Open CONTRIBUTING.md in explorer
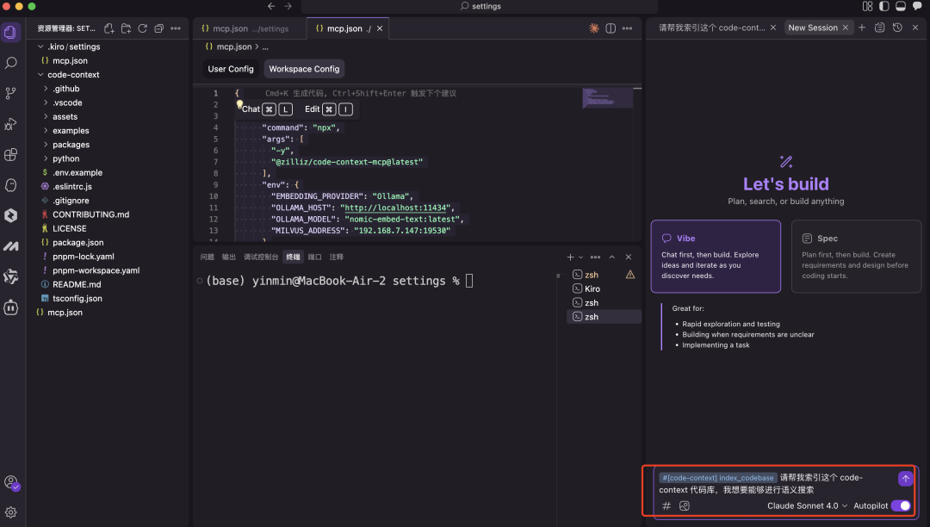 pyautogui.click(x=90, y=214)
